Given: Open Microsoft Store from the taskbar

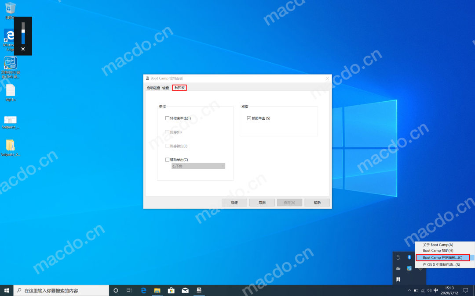Looking at the screenshot, I should tap(171, 290).
